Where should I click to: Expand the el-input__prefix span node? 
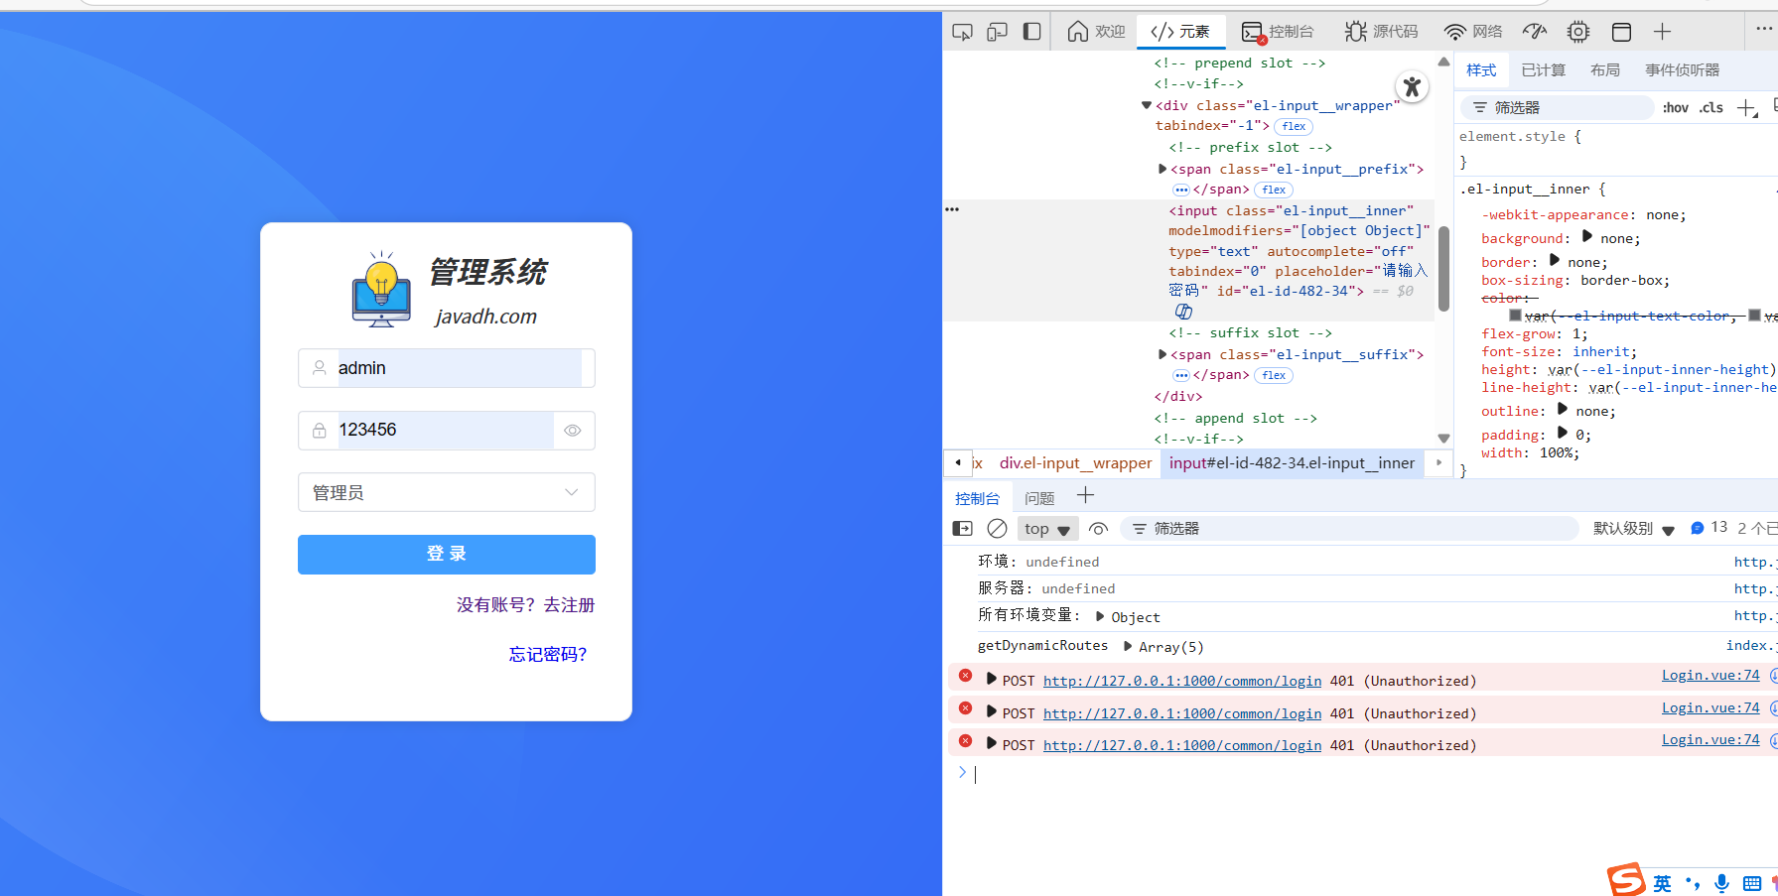pos(1163,169)
